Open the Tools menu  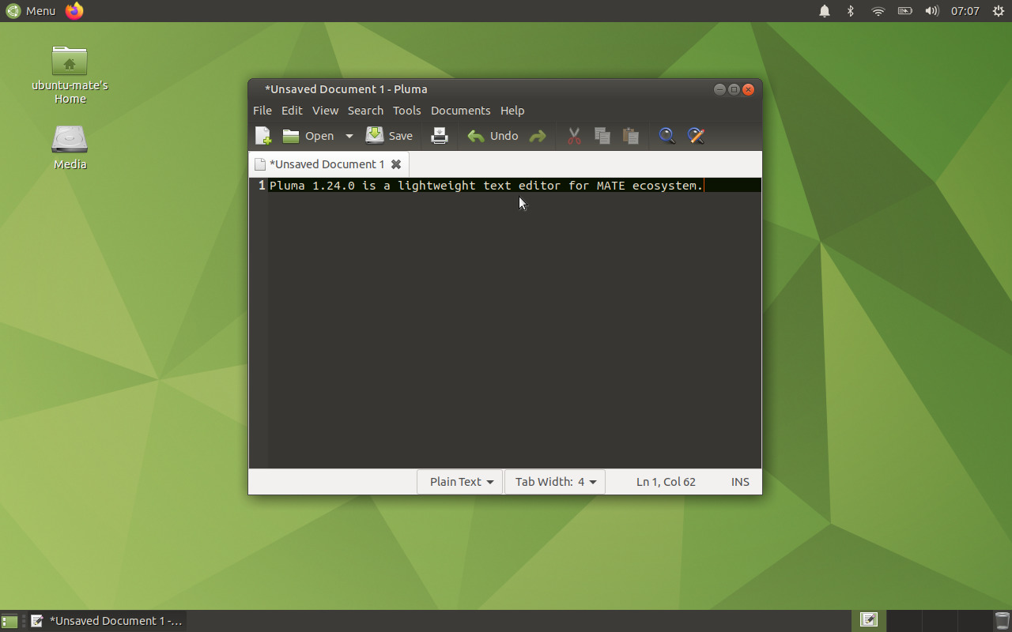(407, 111)
